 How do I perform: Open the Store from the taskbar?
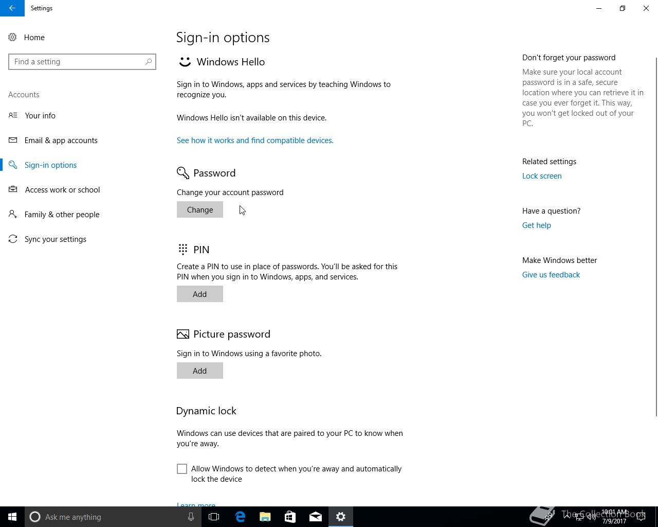click(x=290, y=517)
